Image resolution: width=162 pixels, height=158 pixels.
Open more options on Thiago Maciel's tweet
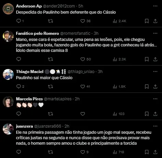(x=155, y=72)
